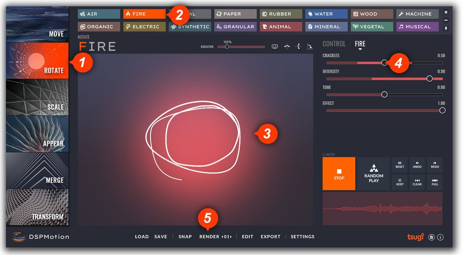
Task: Choose the ELECTRIC material category
Action: pyautogui.click(x=144, y=27)
